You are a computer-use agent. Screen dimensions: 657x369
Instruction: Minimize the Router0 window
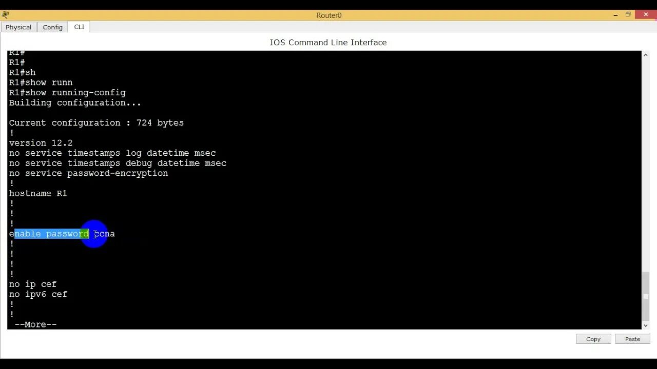click(x=615, y=15)
